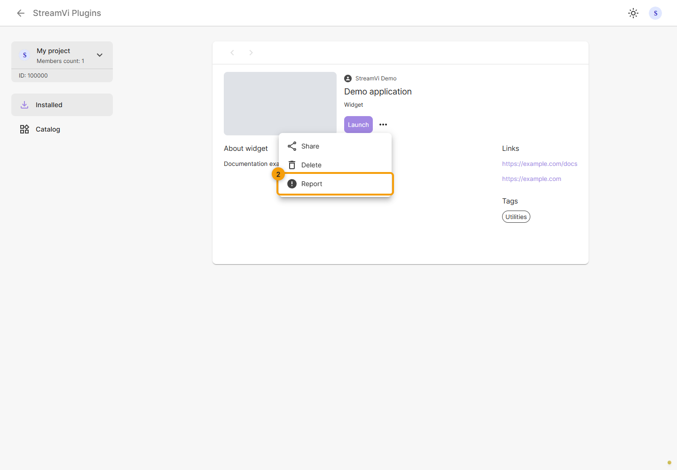Click the Share icon in menu

(292, 146)
